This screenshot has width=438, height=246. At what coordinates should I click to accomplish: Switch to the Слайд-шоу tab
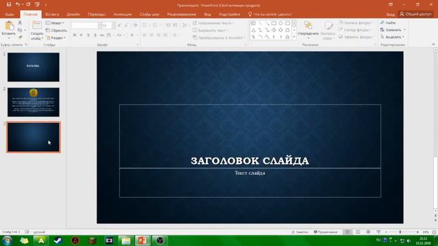[x=149, y=14]
